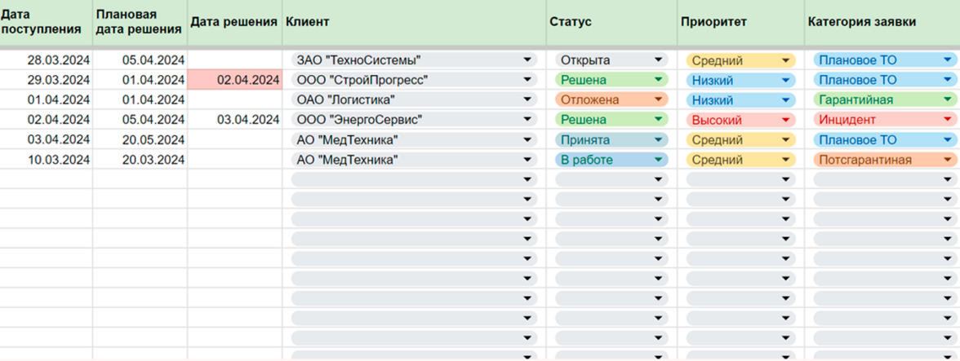
Task: Click the planned date cell 20.05.2024
Action: (x=140, y=140)
